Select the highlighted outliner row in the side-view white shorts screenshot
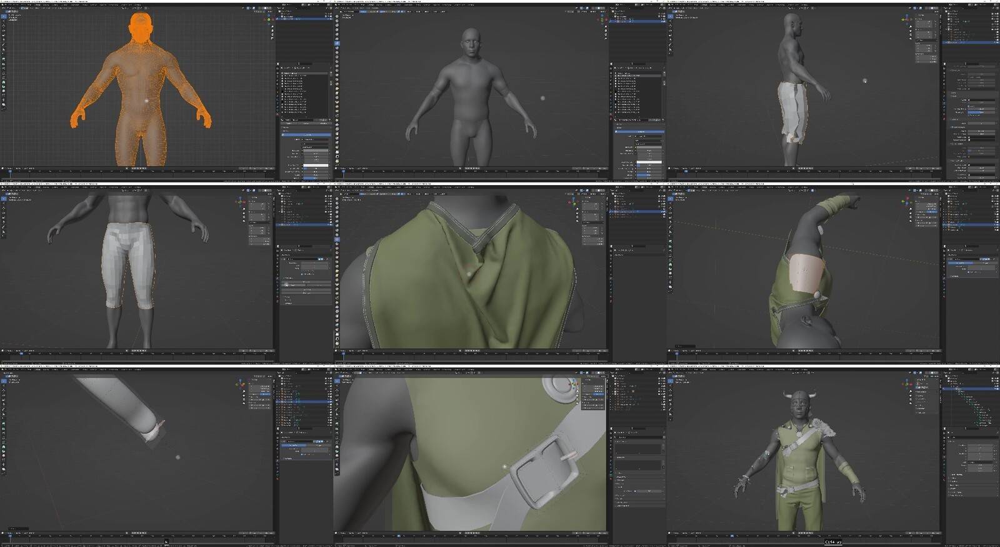The height and width of the screenshot is (547, 1000). coord(971,43)
